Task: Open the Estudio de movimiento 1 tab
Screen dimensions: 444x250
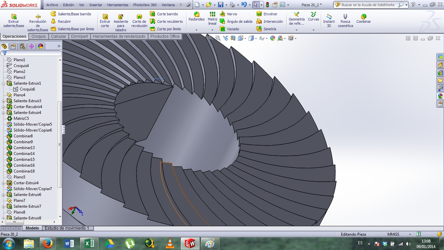Action: tap(67, 228)
